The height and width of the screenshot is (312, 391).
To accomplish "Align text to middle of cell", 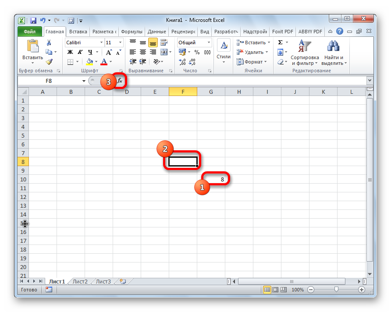I will pyautogui.click(x=143, y=43).
